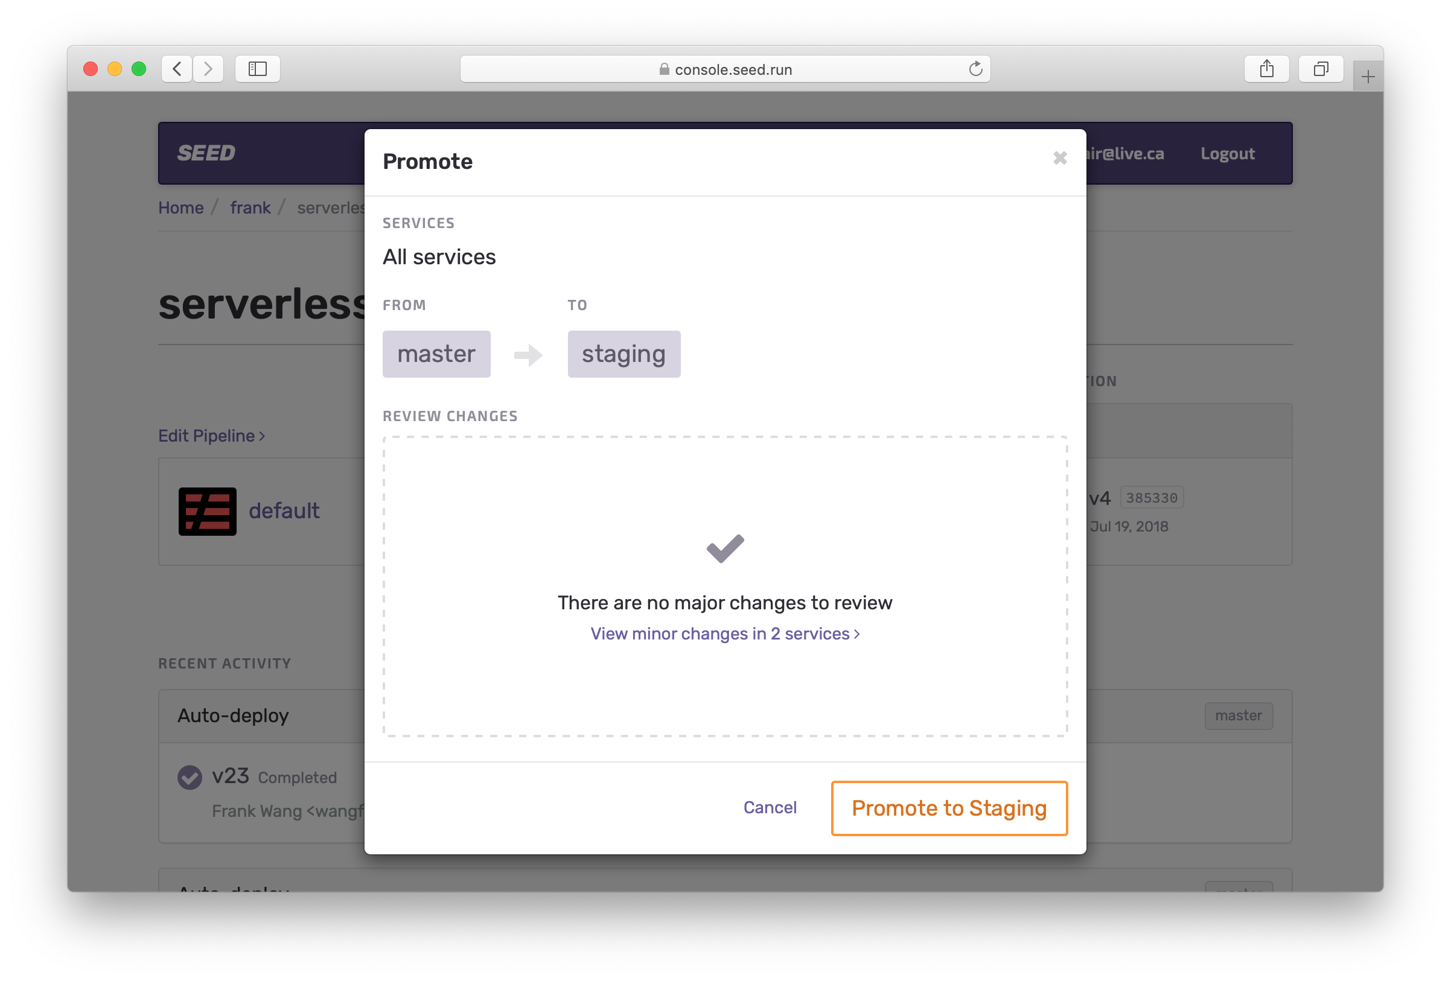Cancel the promote dialog
The width and height of the screenshot is (1451, 981).
(x=770, y=807)
